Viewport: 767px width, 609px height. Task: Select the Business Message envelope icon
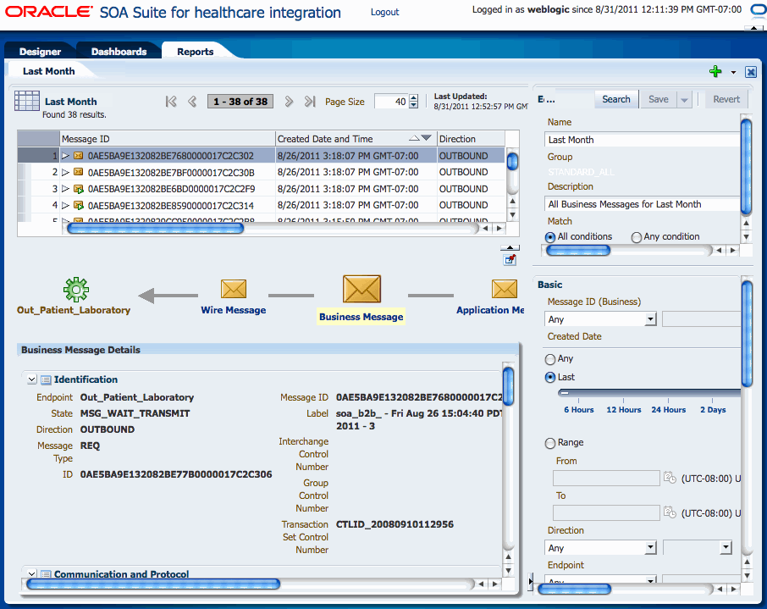361,289
